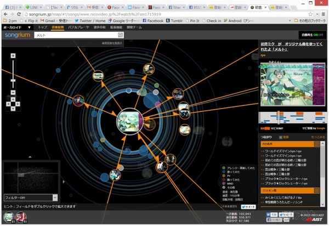Click scroll-down arrow of connections list
The width and height of the screenshot is (329, 226).
(323, 204)
